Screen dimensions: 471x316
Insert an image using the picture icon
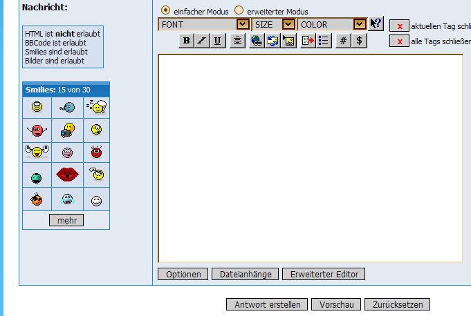288,41
